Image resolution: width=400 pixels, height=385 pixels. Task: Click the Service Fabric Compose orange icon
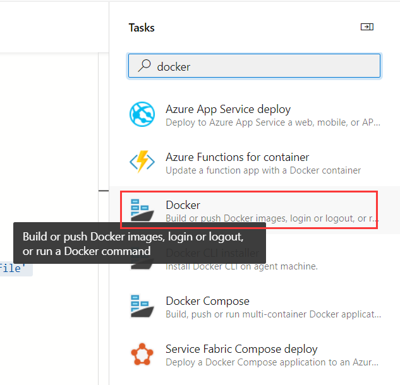click(x=142, y=355)
